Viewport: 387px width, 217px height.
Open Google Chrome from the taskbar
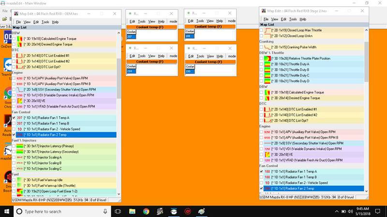click(146, 211)
